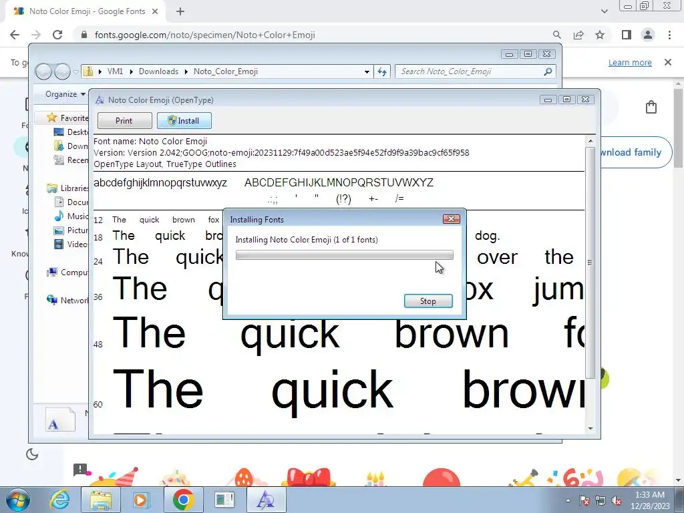Toggle dark mode moon icon on Google Fonts

click(32, 454)
